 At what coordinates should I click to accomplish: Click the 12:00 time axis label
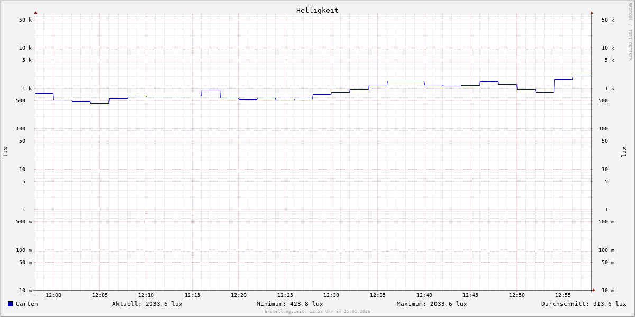coord(53,295)
